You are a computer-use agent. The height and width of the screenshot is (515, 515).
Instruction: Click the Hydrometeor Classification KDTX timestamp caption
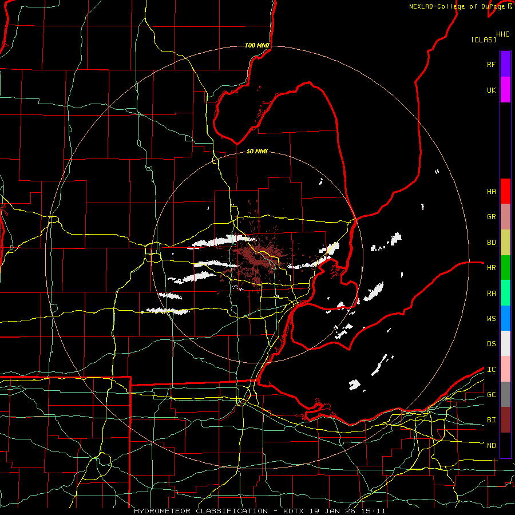[x=259, y=511]
